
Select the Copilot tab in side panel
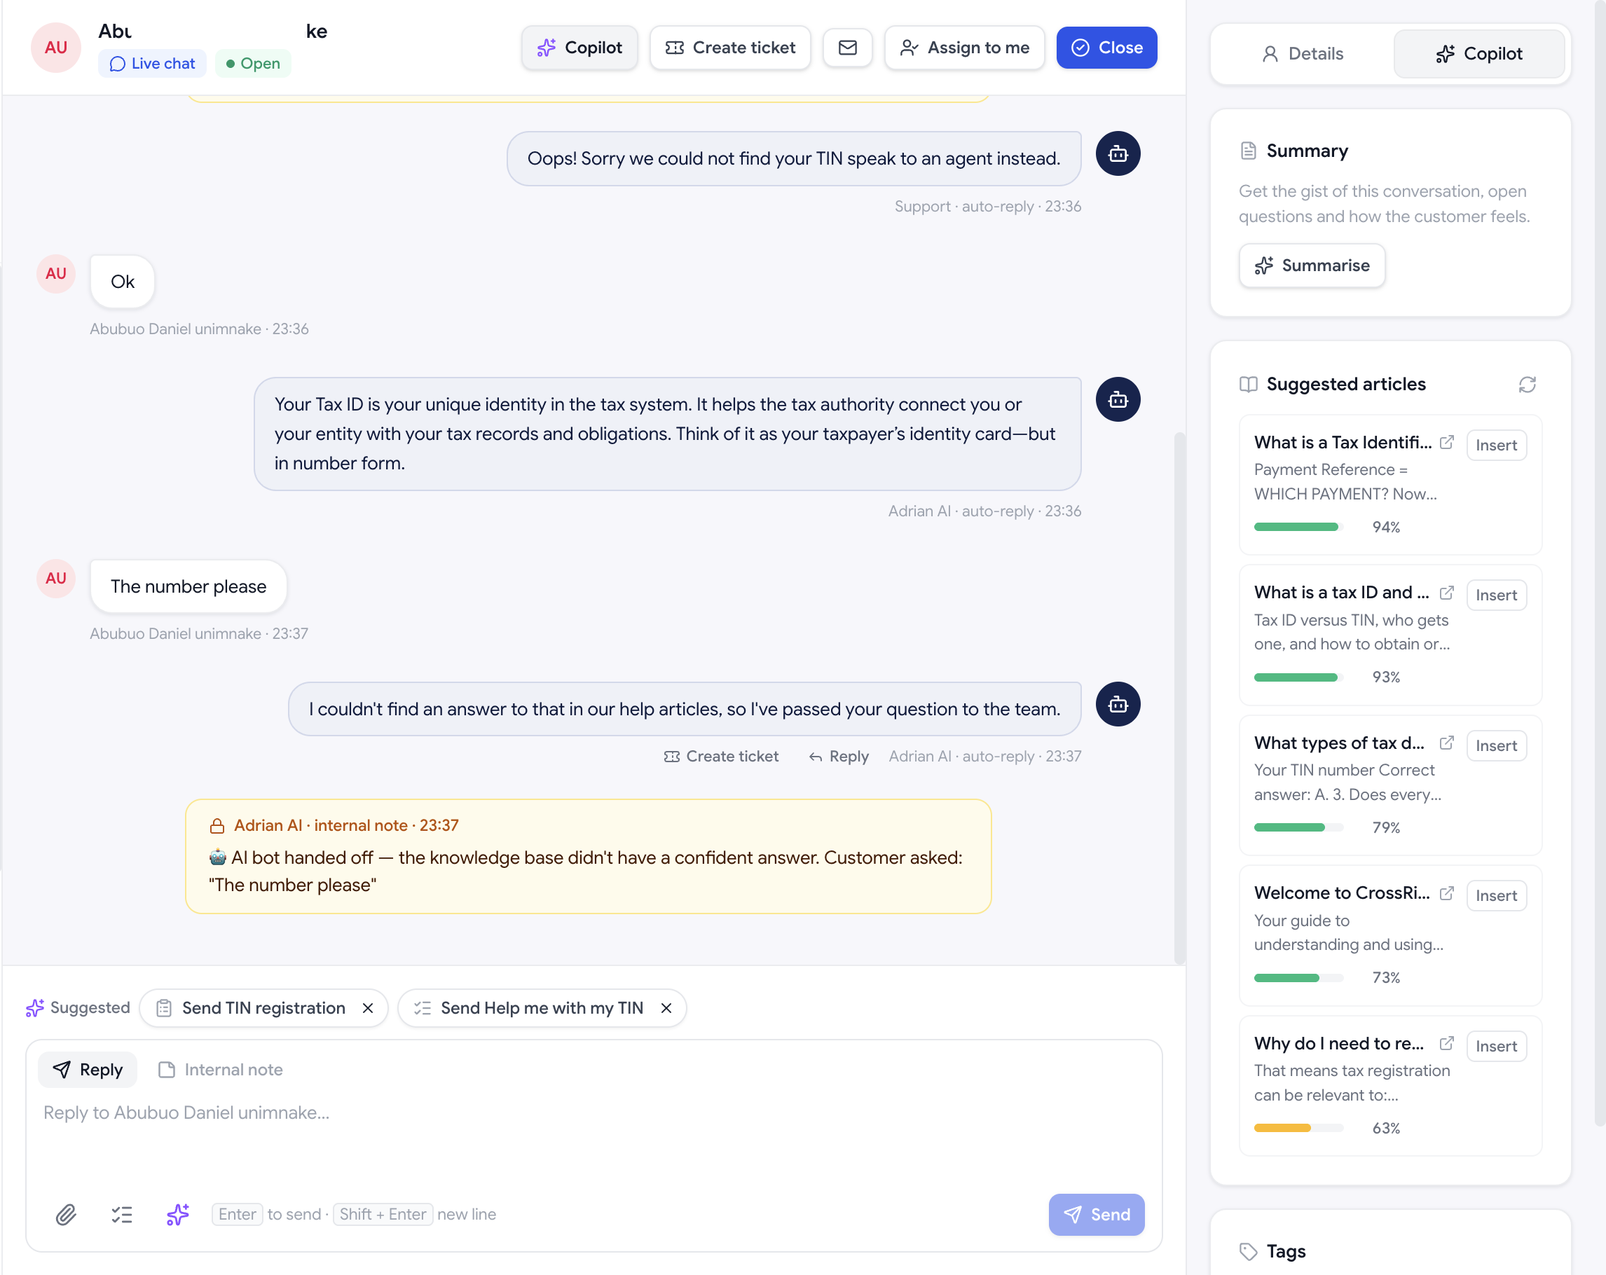click(x=1478, y=54)
